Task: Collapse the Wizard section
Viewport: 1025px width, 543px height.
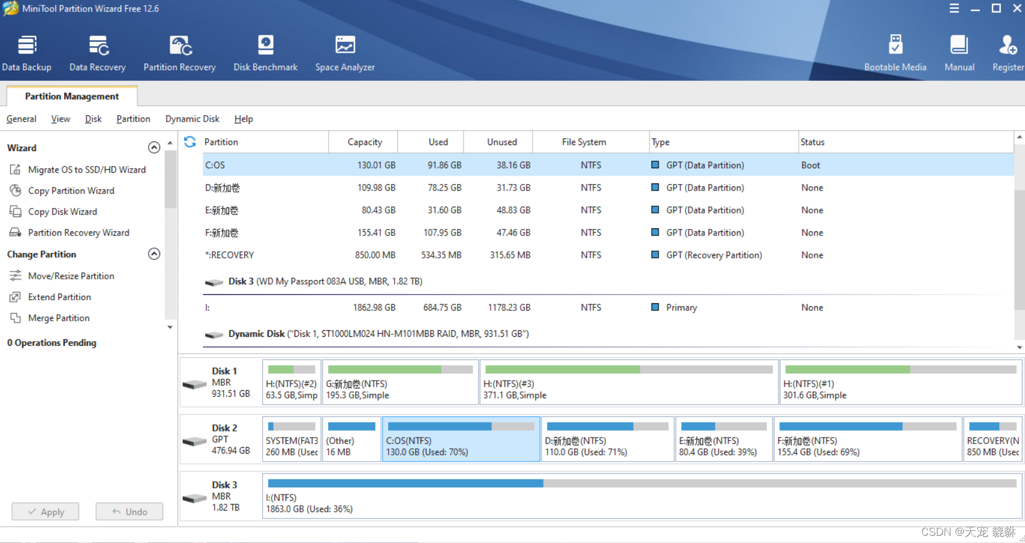Action: point(154,147)
